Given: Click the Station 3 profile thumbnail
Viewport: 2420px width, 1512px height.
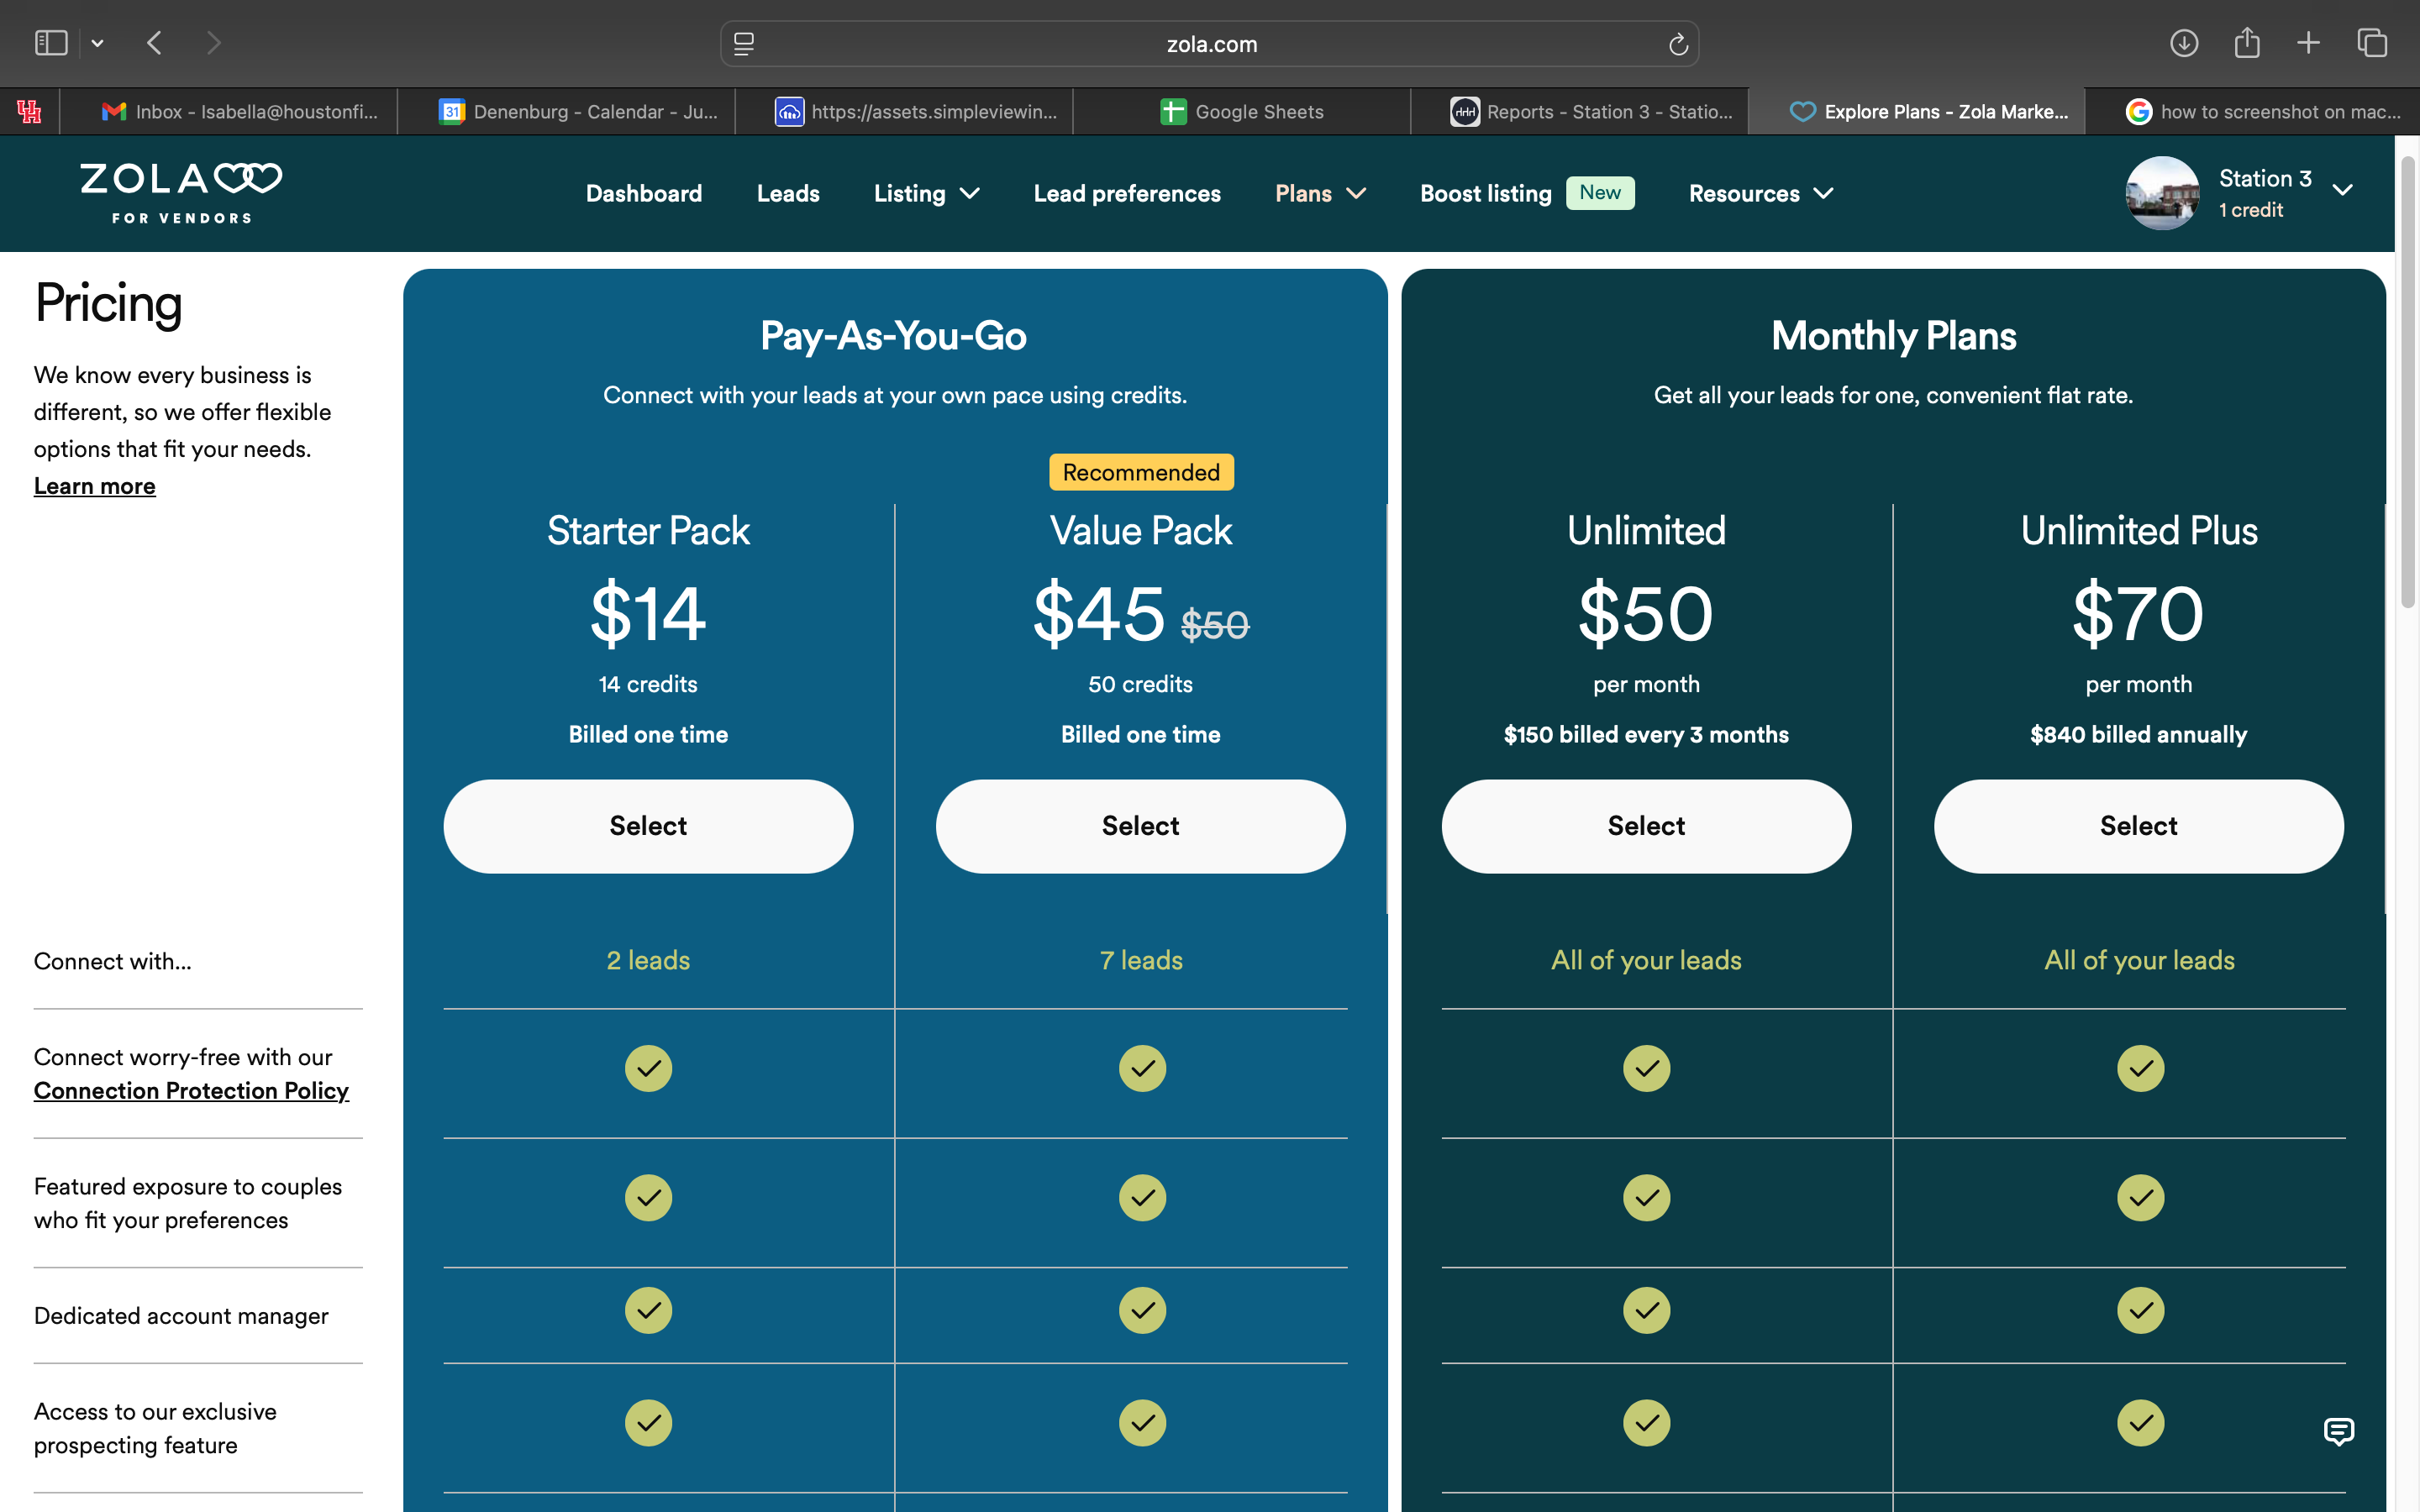Looking at the screenshot, I should [2161, 193].
